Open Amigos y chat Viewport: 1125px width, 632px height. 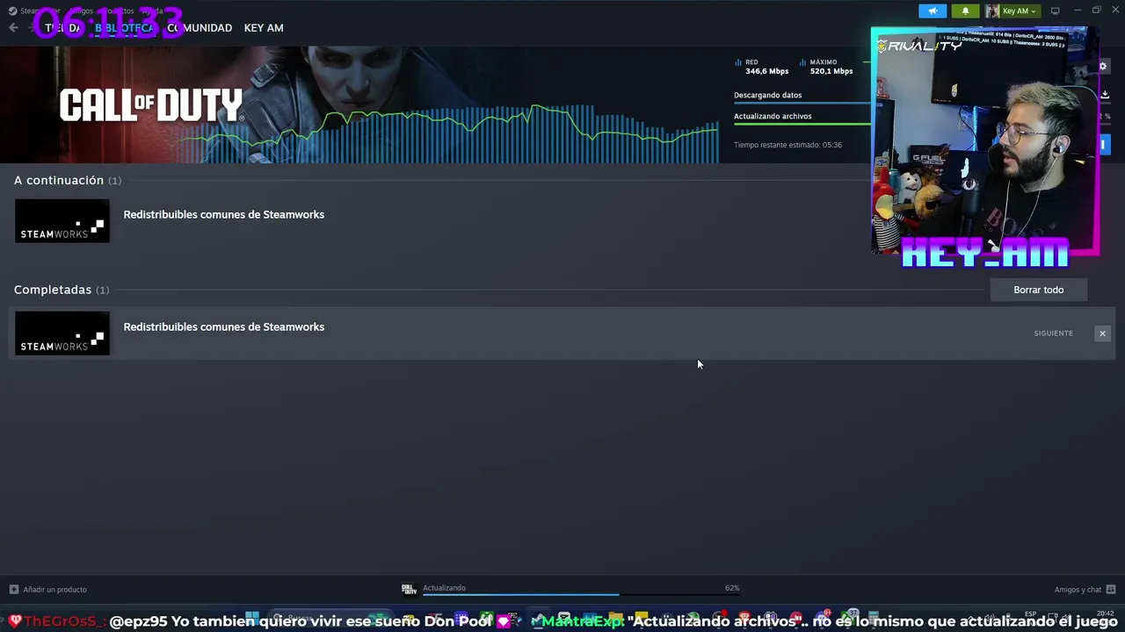tap(1078, 589)
